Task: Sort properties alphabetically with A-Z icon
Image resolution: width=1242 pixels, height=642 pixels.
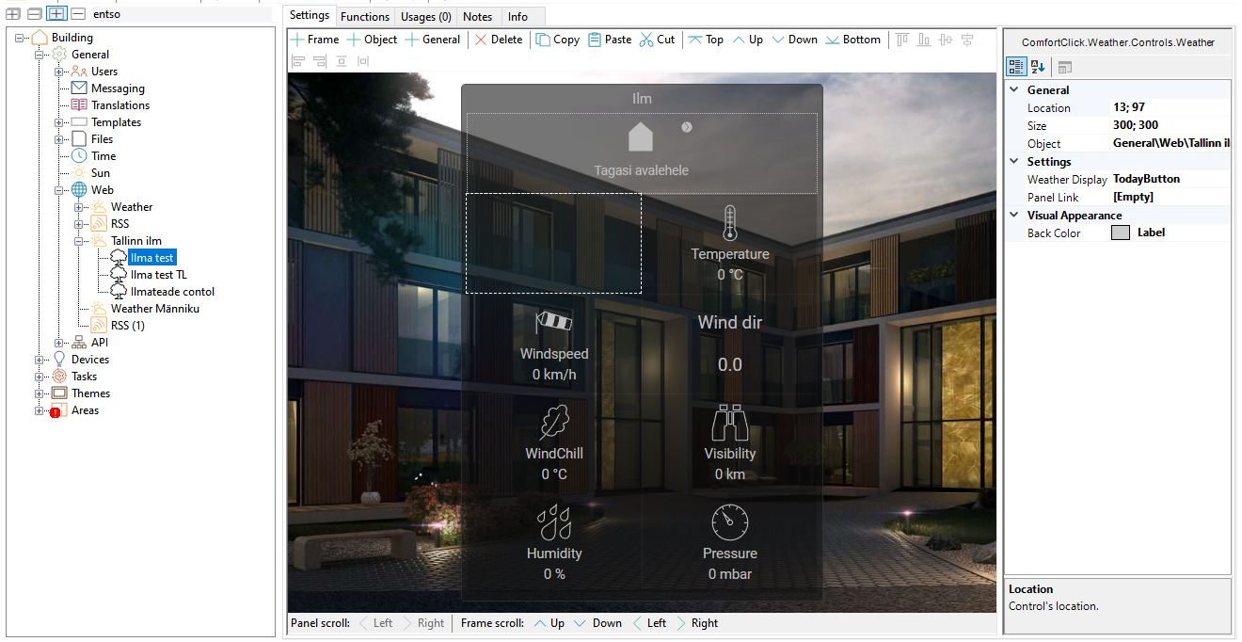Action: point(1038,67)
